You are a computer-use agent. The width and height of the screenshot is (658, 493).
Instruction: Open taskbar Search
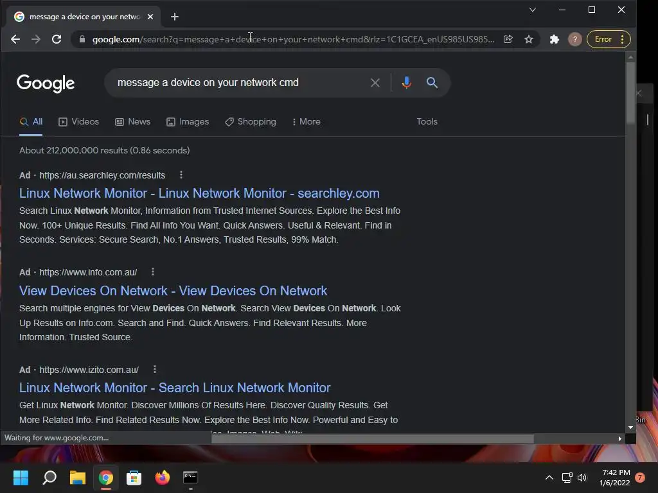coord(49,478)
